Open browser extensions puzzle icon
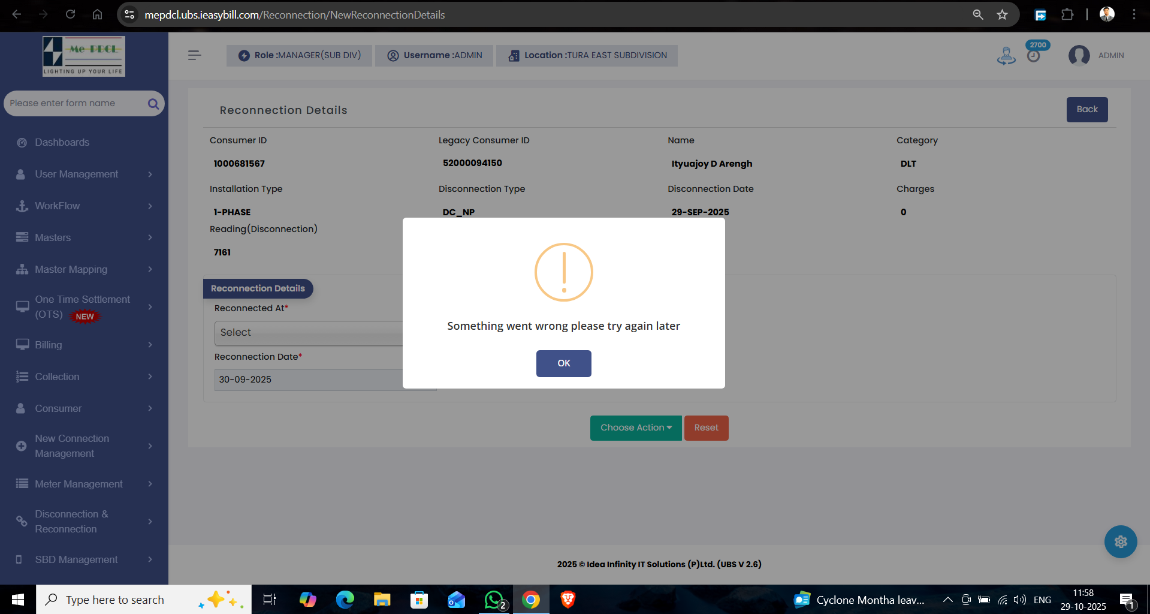Image resolution: width=1150 pixels, height=614 pixels. tap(1067, 14)
